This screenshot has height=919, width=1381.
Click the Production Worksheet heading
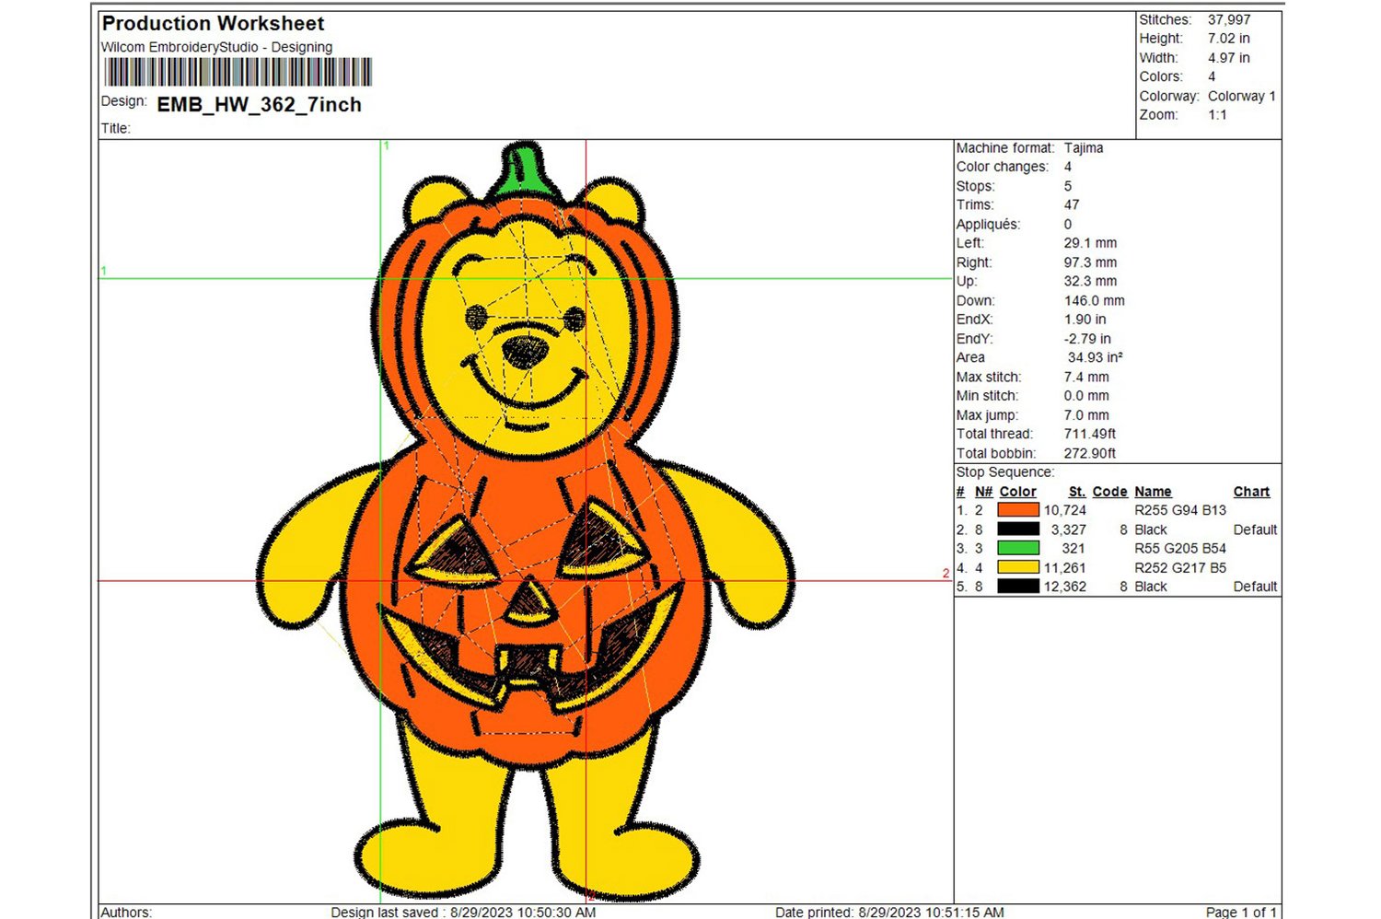(213, 24)
